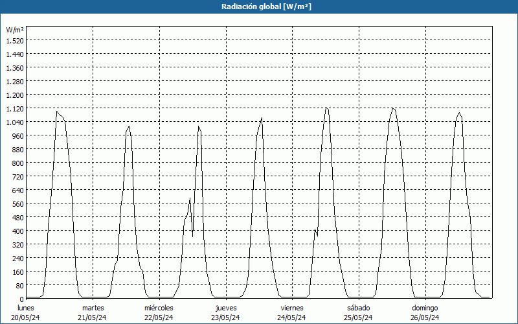Click the '560' y-axis value

pos(19,204)
